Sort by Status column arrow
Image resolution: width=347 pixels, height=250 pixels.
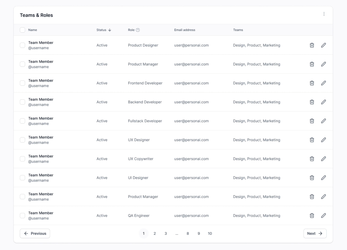coord(110,30)
